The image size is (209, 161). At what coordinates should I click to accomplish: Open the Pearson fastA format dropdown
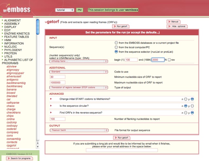point(79,130)
